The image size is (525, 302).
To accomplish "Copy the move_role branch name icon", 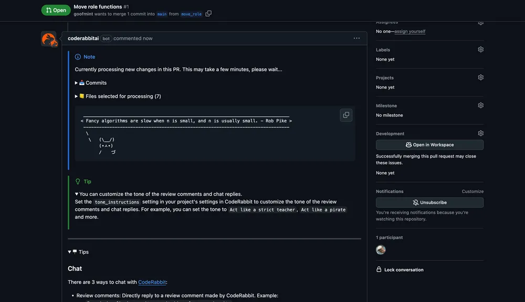I will [x=208, y=14].
